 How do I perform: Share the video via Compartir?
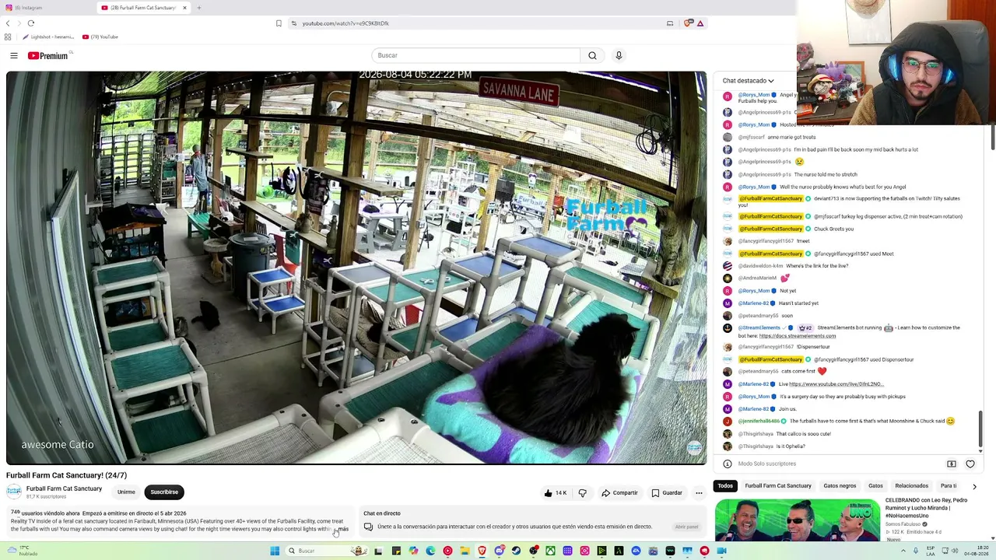pyautogui.click(x=619, y=493)
